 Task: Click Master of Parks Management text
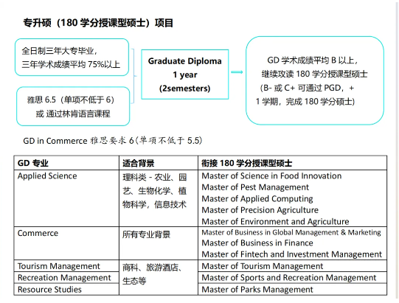click(x=257, y=290)
